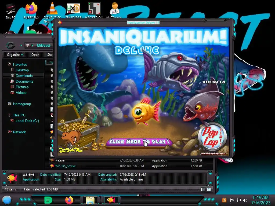Click the Share toolbar item in Explorer
Screen dimensions: 275x206
click(x=50, y=55)
